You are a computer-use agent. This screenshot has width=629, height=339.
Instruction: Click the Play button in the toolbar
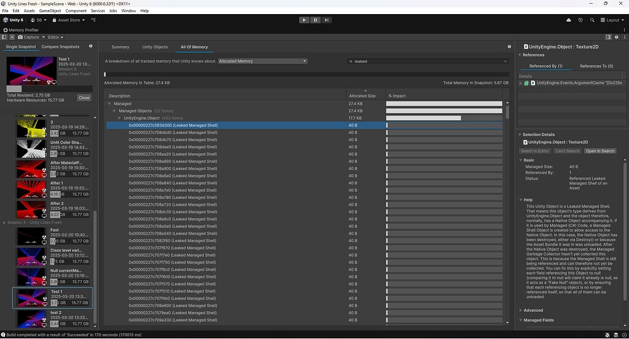[x=304, y=20]
